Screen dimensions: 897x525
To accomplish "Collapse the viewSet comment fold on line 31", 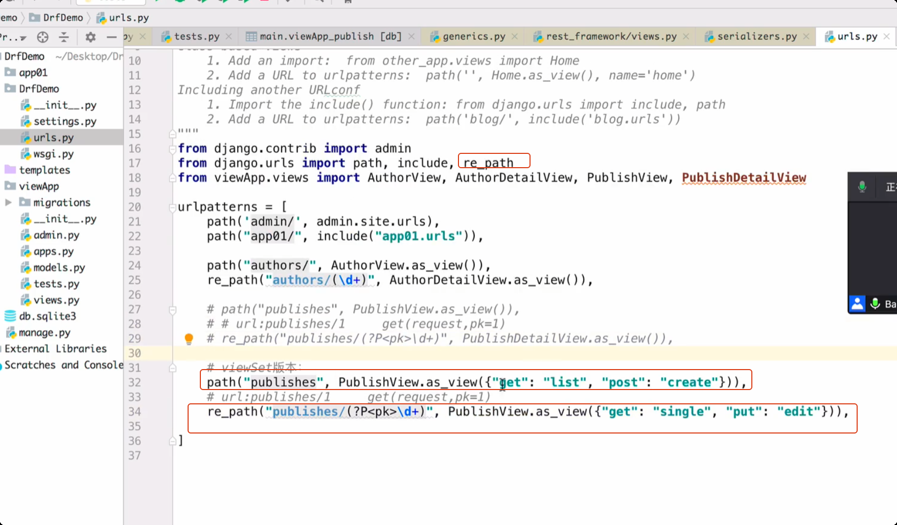I will pyautogui.click(x=173, y=368).
